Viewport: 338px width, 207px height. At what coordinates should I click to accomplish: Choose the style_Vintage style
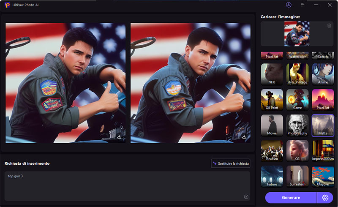point(297,74)
